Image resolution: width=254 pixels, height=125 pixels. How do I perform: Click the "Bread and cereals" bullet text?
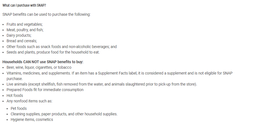coord(22,41)
